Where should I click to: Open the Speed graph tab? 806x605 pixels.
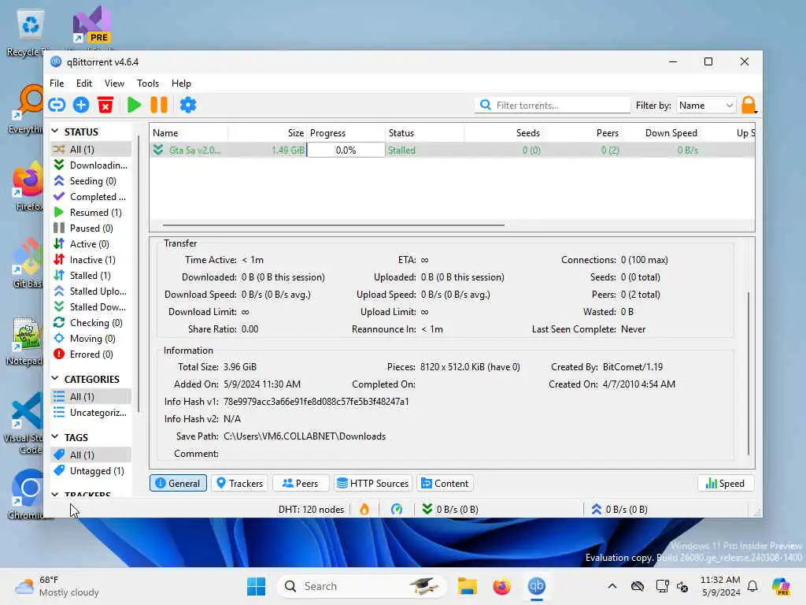pyautogui.click(x=725, y=483)
